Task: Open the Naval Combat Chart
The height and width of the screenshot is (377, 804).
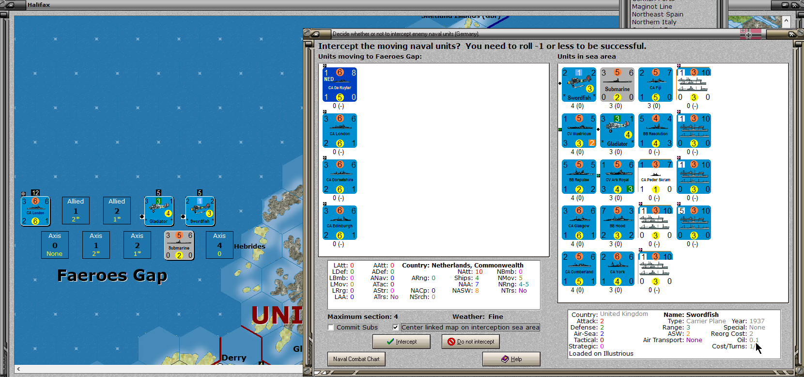Action: 356,359
